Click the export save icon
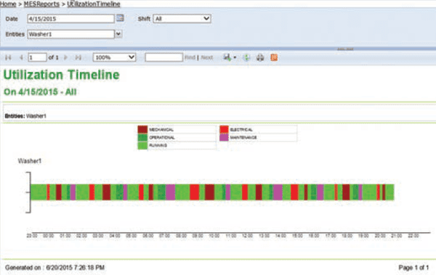Viewport: 436px width, 275px height. pyautogui.click(x=227, y=57)
